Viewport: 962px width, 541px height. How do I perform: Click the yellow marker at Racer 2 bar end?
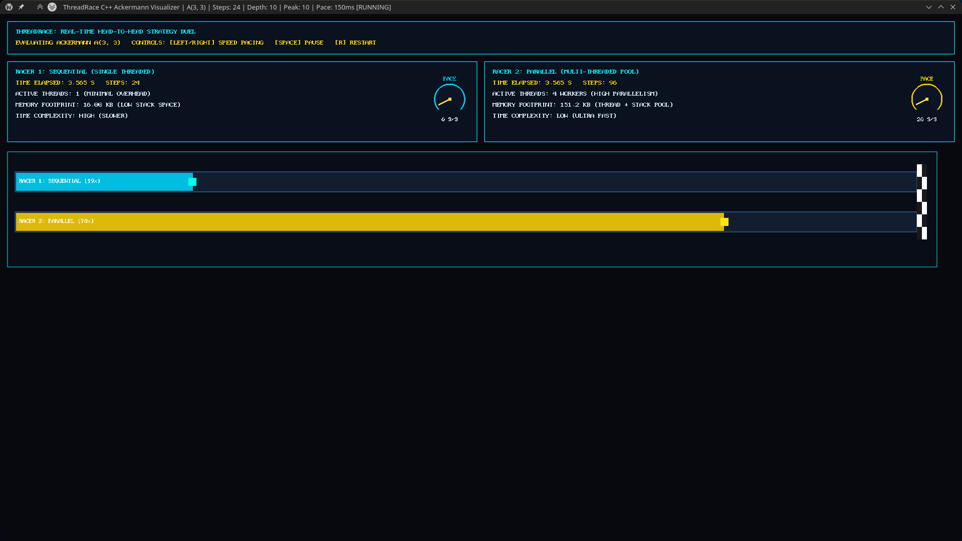pos(725,222)
